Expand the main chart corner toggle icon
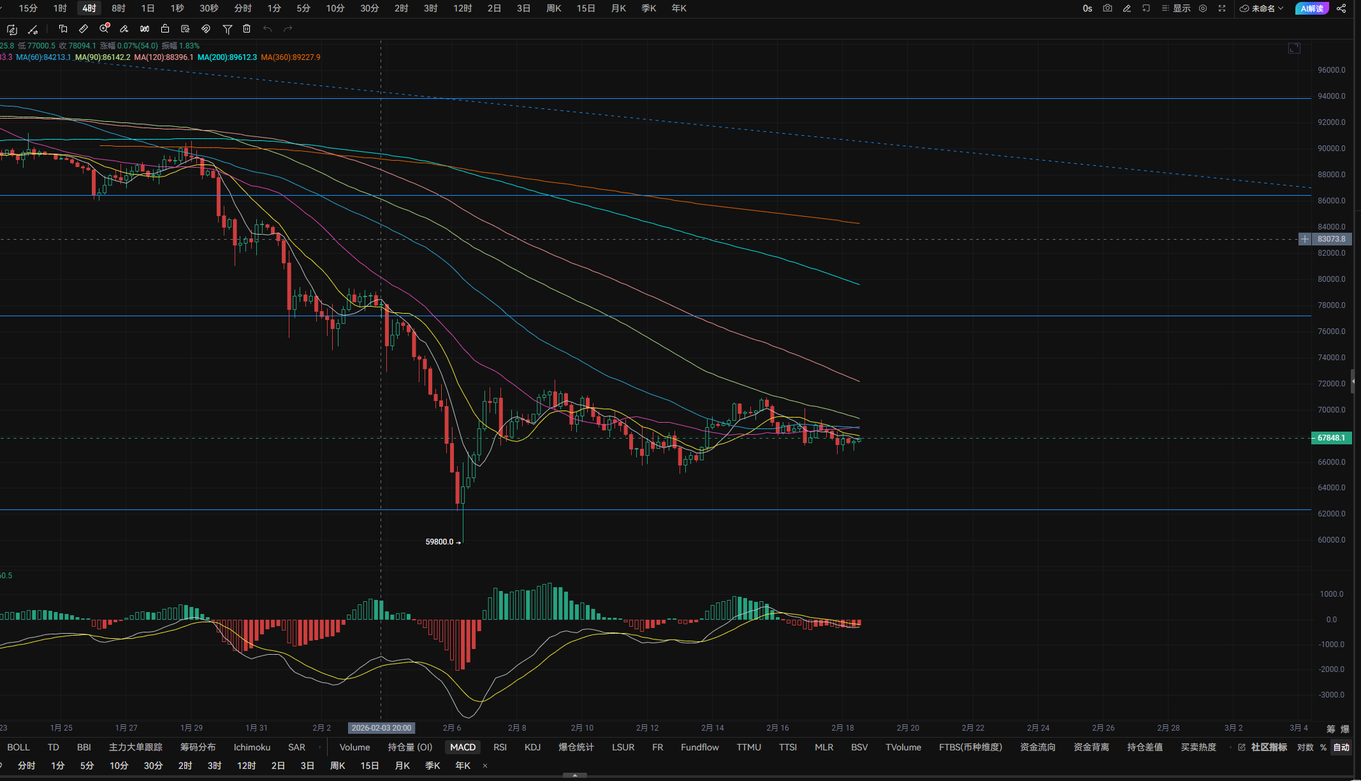This screenshot has height=781, width=1361. [1294, 48]
